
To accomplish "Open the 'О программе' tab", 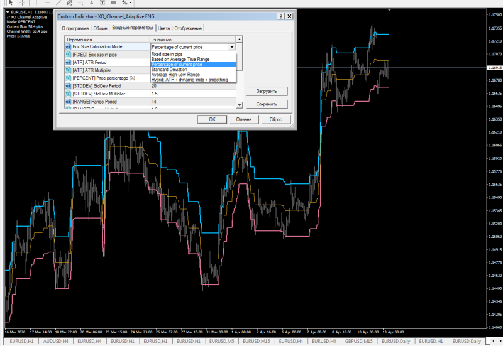I will click(x=75, y=28).
